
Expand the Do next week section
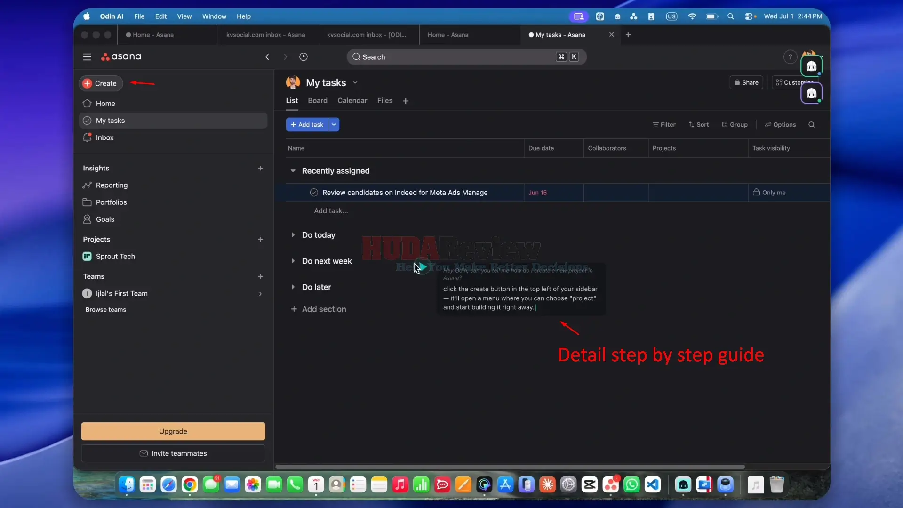point(293,261)
